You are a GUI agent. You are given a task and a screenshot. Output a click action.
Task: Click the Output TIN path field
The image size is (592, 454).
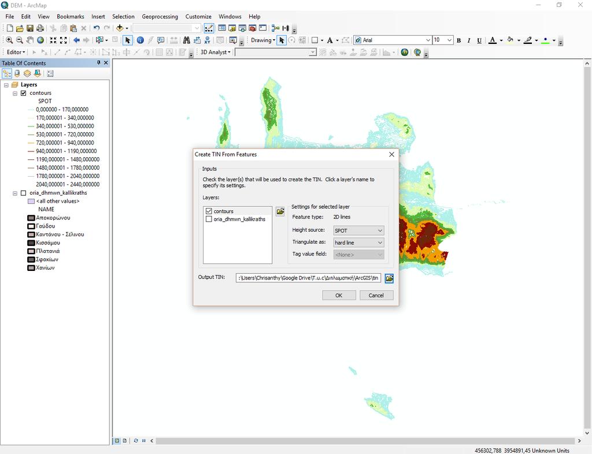click(x=309, y=278)
